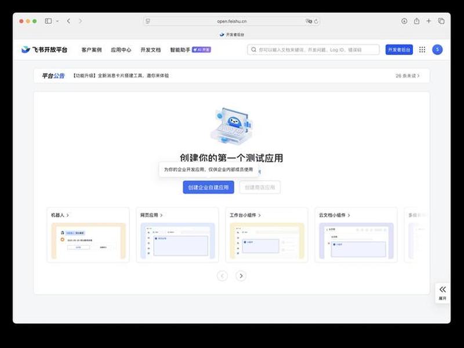Open the Safari sidebar toggle icon
The image size is (464, 348).
(48, 21)
